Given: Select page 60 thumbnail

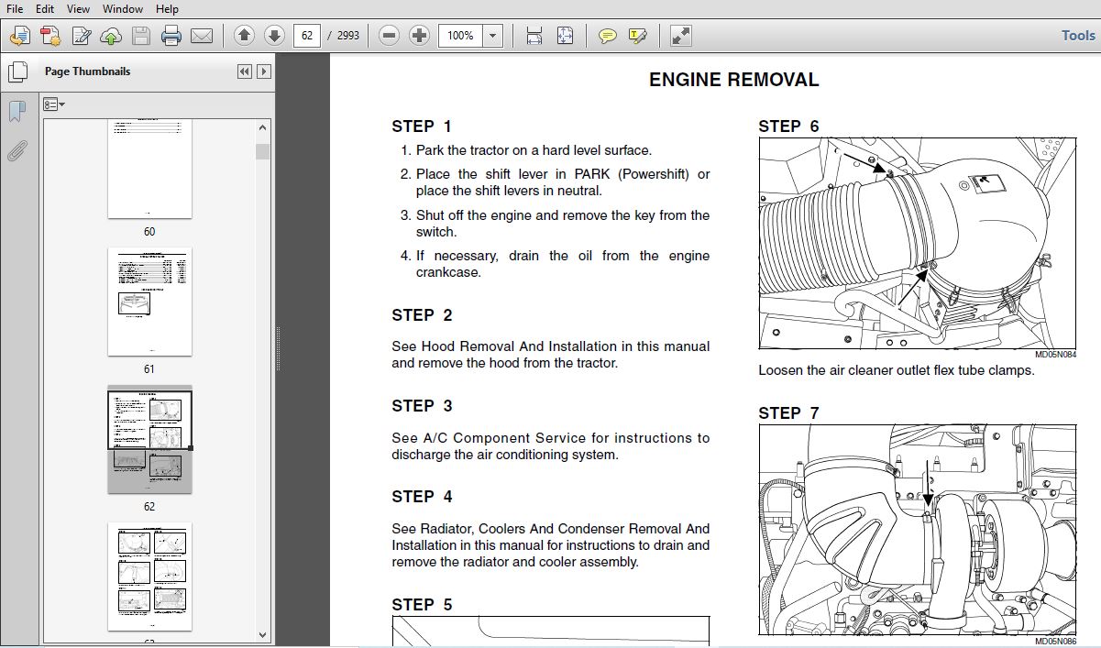Looking at the screenshot, I should [x=149, y=169].
